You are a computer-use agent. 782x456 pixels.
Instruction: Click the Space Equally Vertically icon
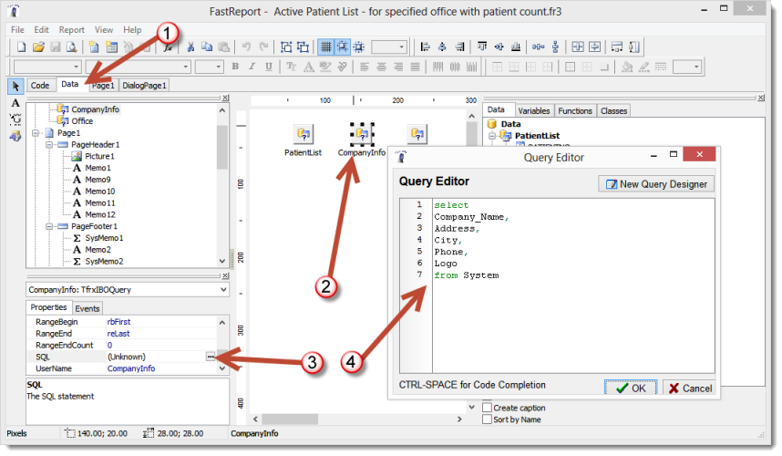pos(555,47)
